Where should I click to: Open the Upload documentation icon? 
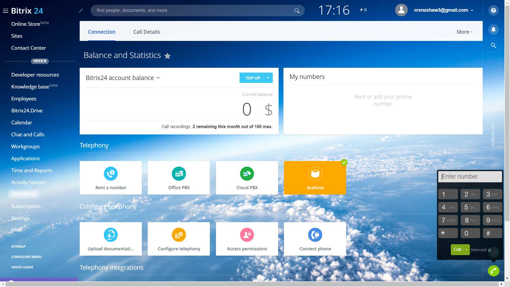pyautogui.click(x=110, y=235)
